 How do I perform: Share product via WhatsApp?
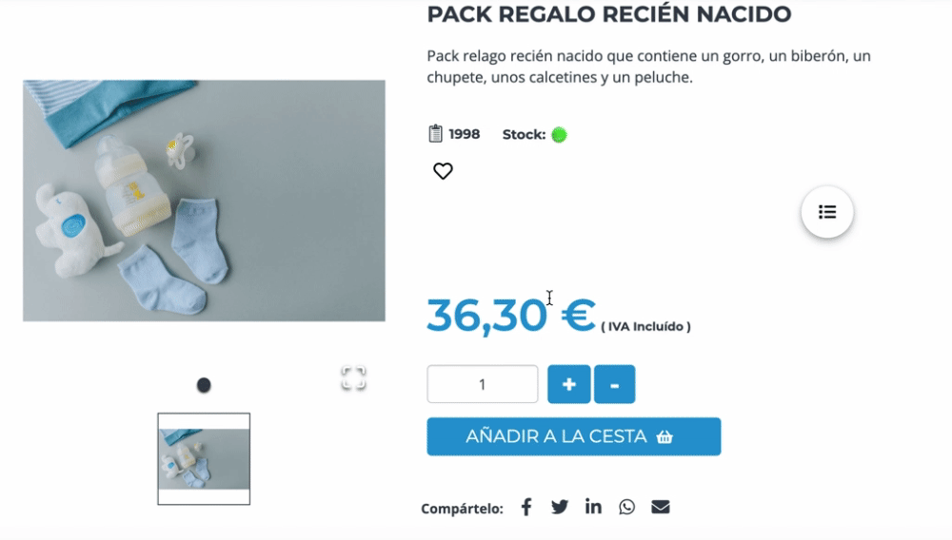click(x=626, y=507)
